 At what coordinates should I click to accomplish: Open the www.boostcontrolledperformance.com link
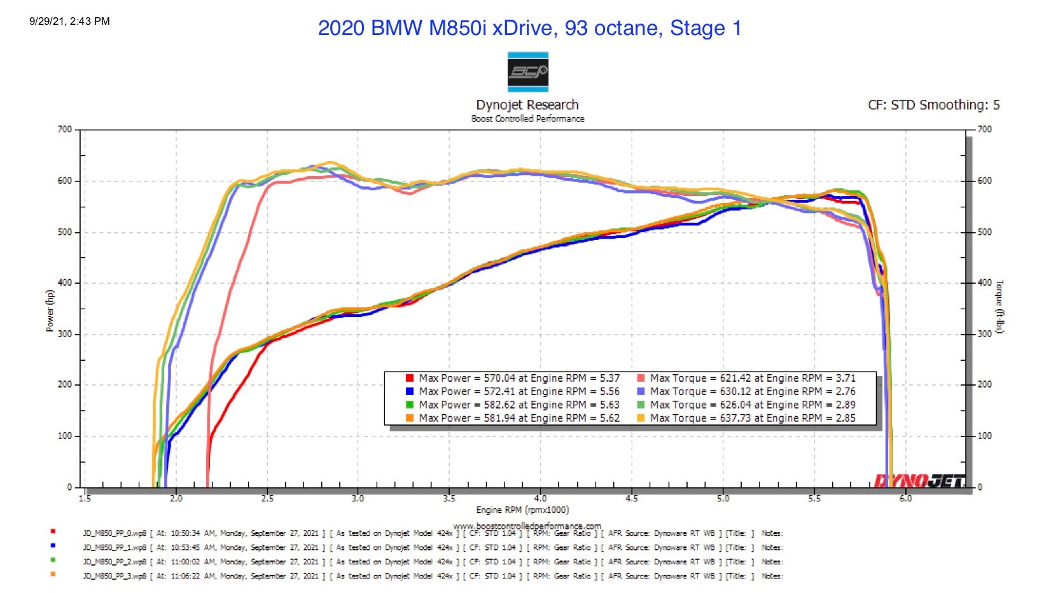point(527,526)
